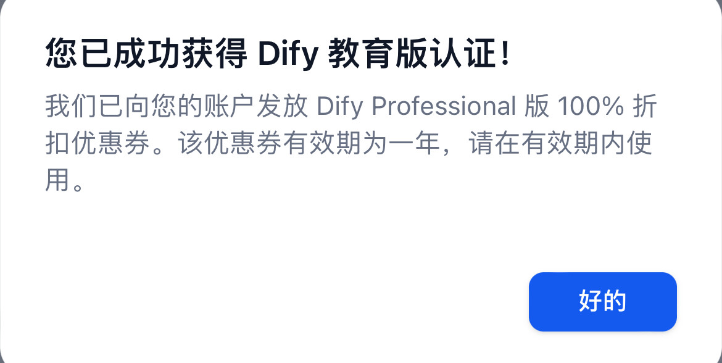
Task: Click 该优惠券 in the second description line
Action: pos(230,143)
